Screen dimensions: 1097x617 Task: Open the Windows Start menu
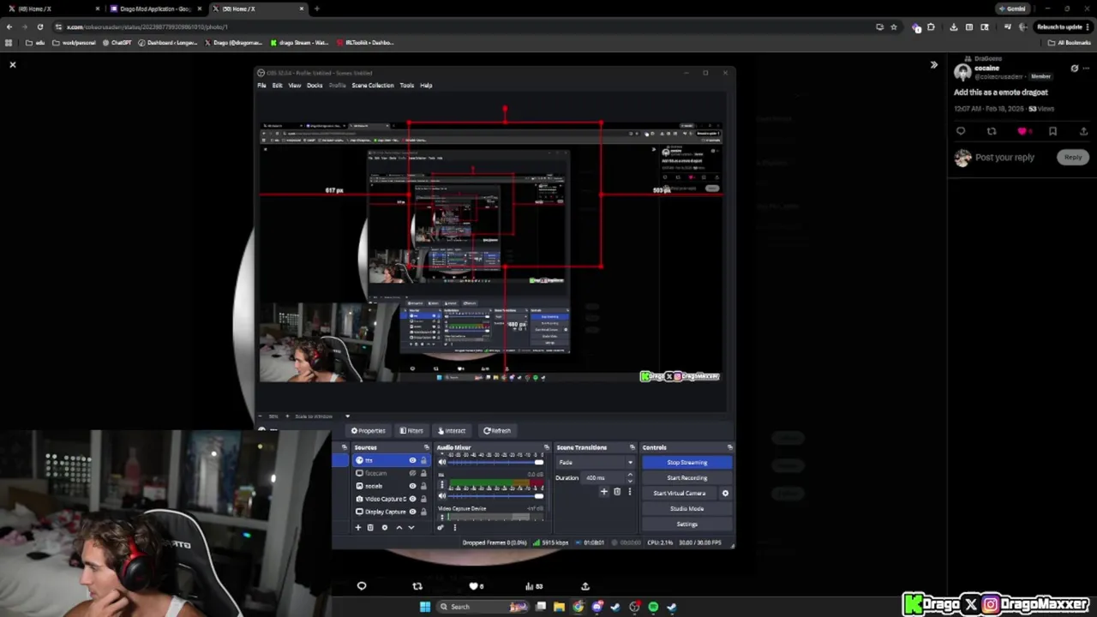425,607
